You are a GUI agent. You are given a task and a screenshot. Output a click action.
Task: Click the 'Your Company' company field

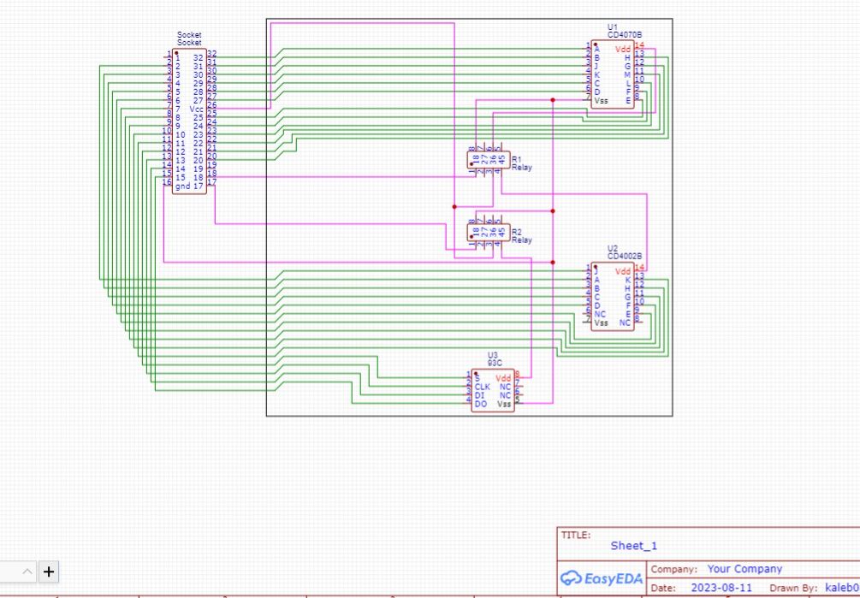(x=744, y=569)
